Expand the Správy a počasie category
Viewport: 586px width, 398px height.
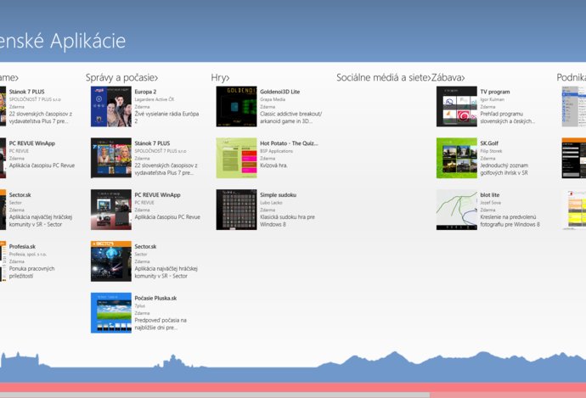pos(121,78)
